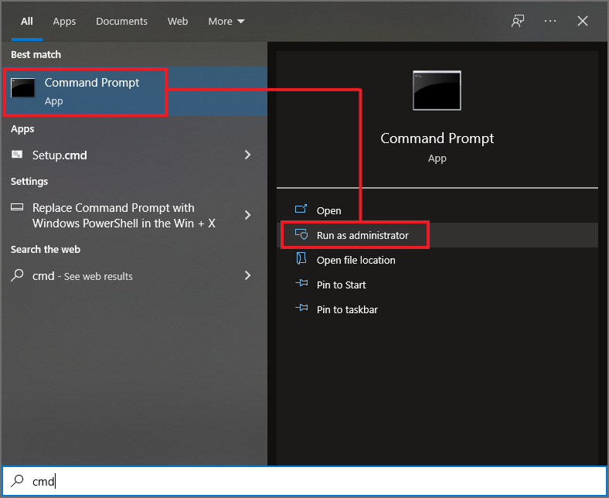Click the Open action icon
Image resolution: width=609 pixels, height=498 pixels.
pos(301,209)
